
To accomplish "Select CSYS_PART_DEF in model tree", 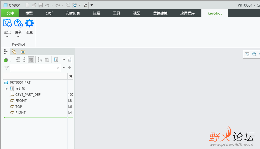I will coord(28,95).
